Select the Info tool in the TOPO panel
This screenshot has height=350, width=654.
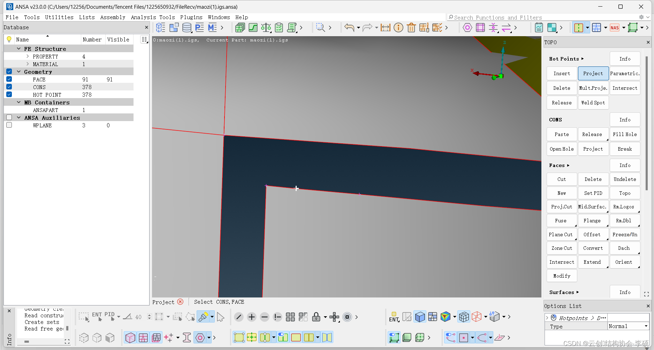coord(624,58)
